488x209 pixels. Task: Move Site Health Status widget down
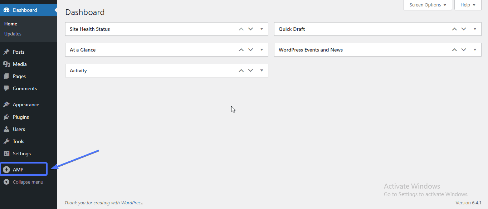(250, 29)
